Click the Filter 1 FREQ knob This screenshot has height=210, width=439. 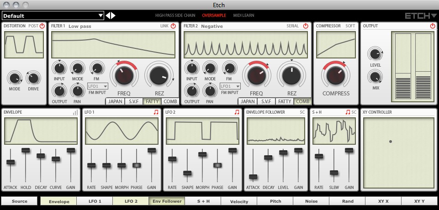pyautogui.click(x=124, y=75)
